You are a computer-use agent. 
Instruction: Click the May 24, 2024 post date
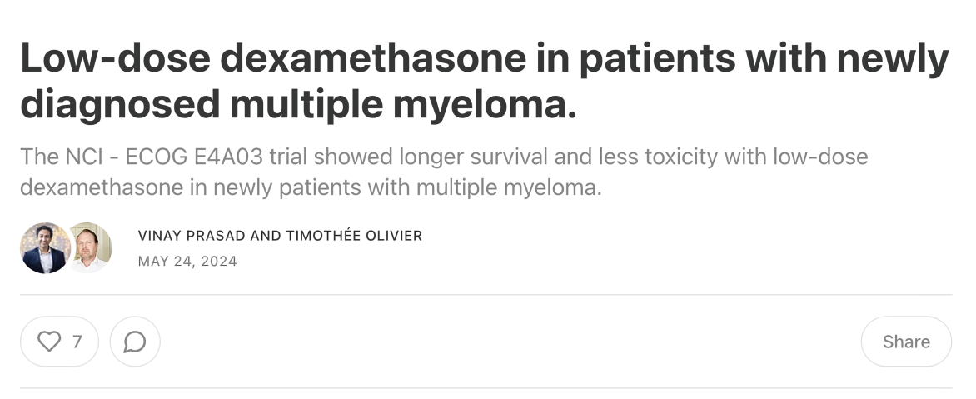187,262
